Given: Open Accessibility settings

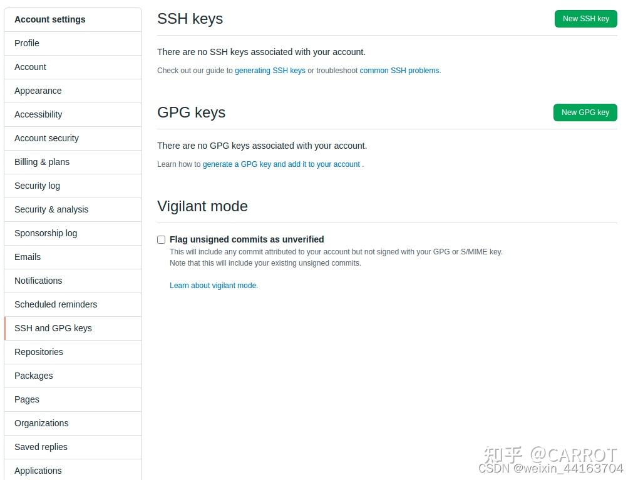Looking at the screenshot, I should (38, 114).
